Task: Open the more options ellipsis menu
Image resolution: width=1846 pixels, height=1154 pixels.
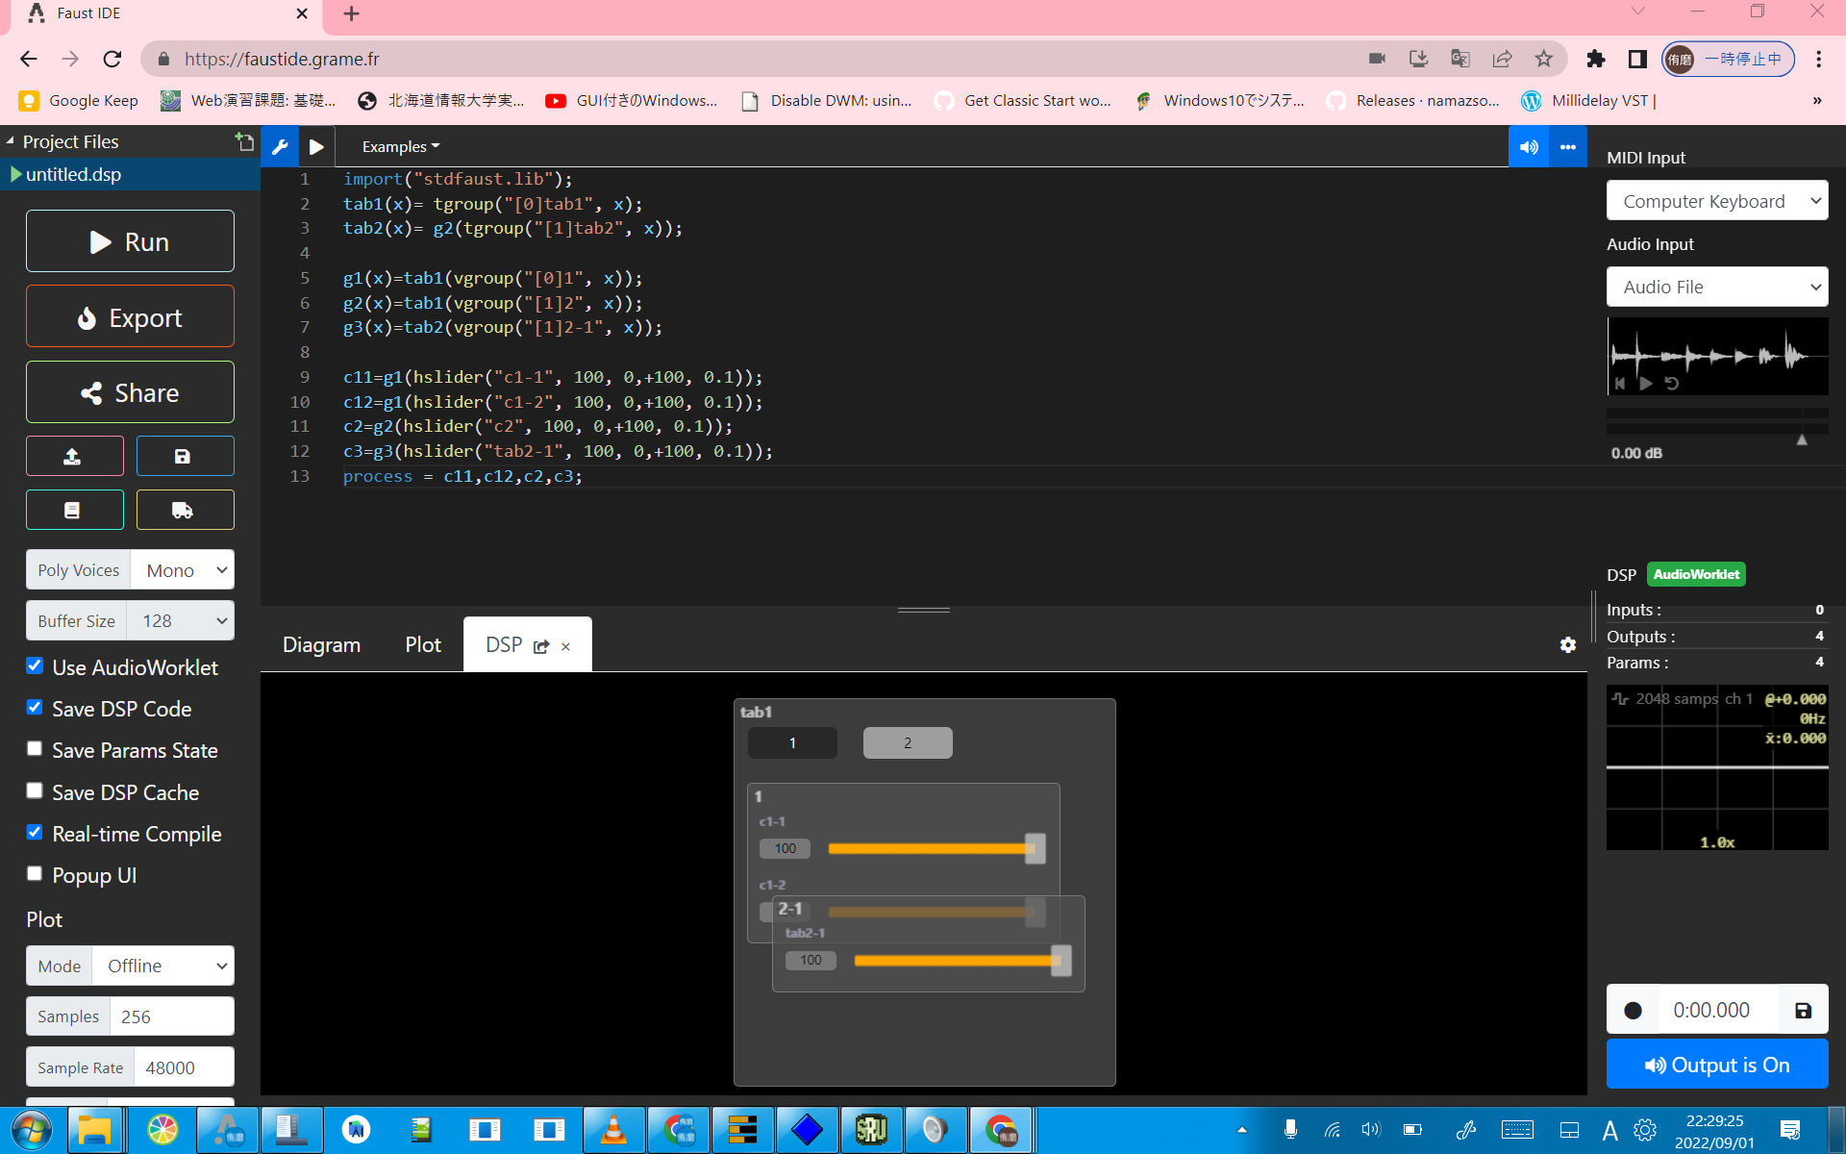Action: (1567, 146)
